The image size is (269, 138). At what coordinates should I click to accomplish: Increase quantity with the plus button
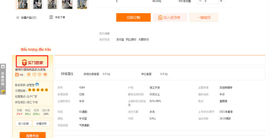221,1
